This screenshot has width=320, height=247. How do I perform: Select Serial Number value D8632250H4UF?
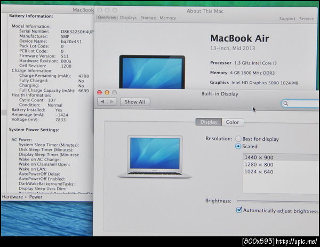[77, 31]
